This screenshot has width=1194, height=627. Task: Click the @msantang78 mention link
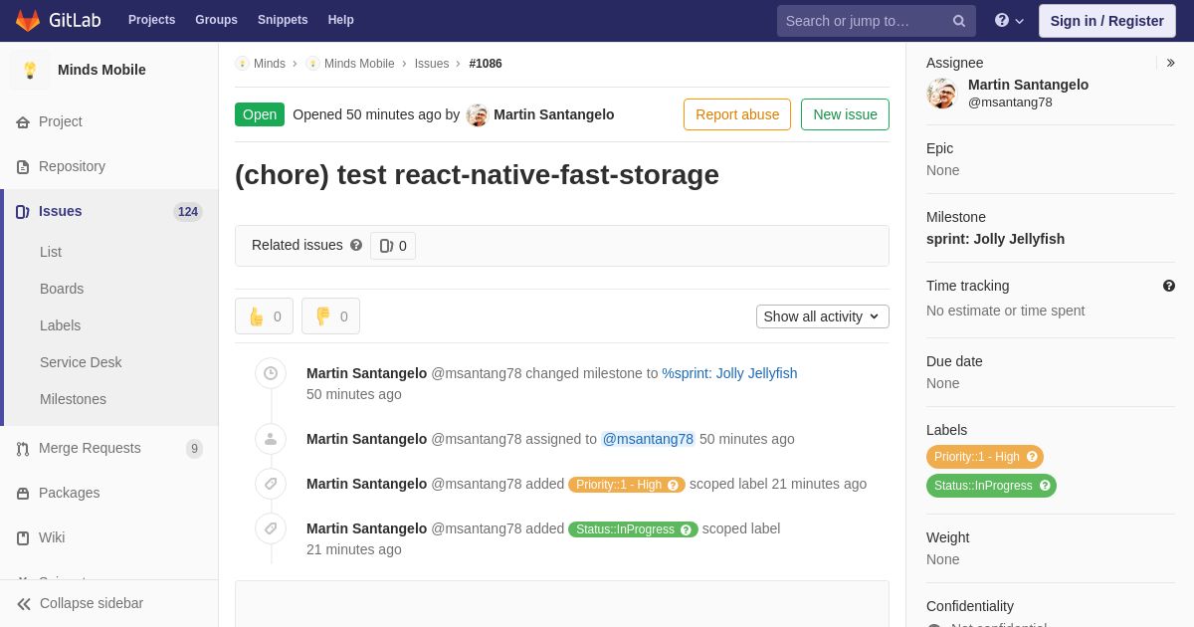[648, 439]
